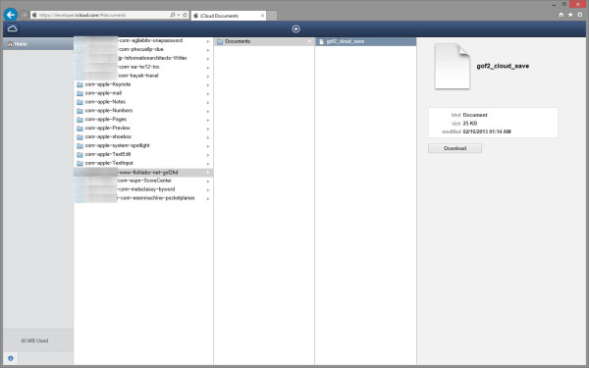Click the search magnifier in the address bar
Viewport: 589px width, 368px height.
pyautogui.click(x=172, y=15)
